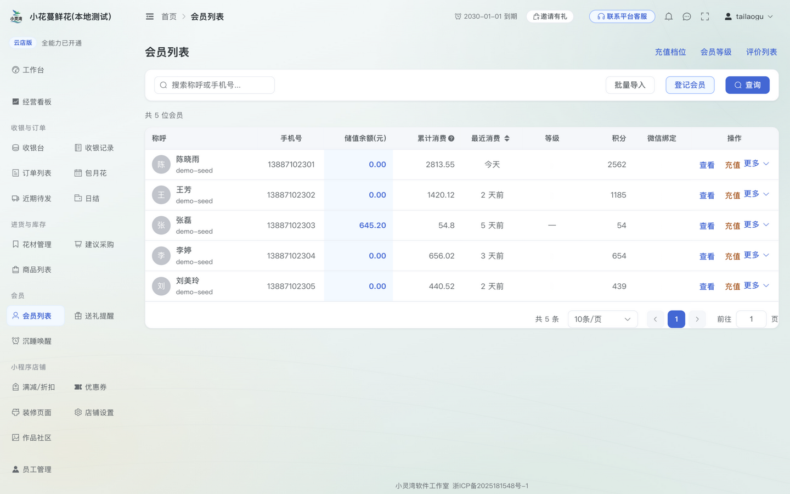Image resolution: width=790 pixels, height=494 pixels.
Task: Go to 建议采购 page
Action: tap(94, 244)
